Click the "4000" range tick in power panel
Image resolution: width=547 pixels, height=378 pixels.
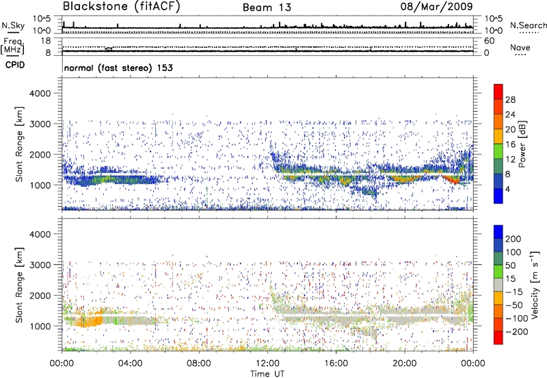click(40, 93)
